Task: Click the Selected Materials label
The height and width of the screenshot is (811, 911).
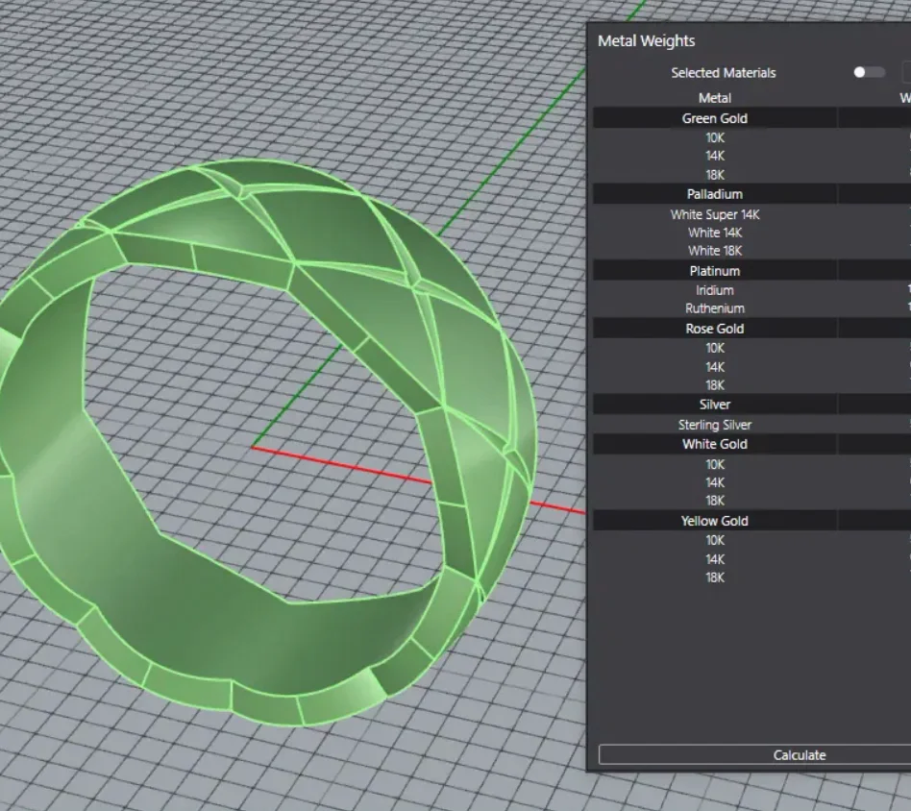Action: pyautogui.click(x=724, y=73)
